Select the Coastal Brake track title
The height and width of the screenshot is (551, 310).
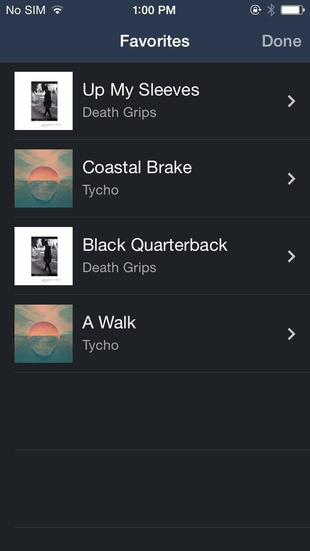tap(137, 168)
